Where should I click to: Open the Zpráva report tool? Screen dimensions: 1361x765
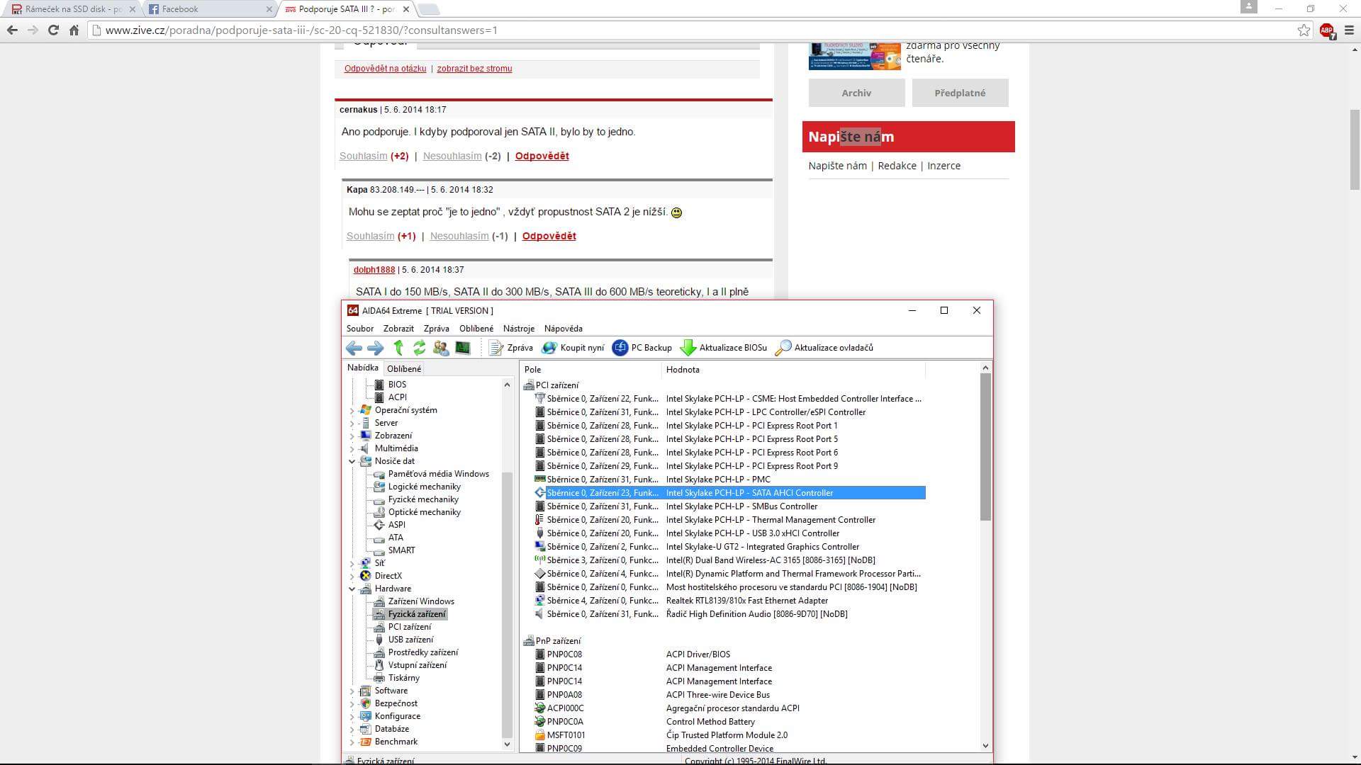[x=510, y=348]
